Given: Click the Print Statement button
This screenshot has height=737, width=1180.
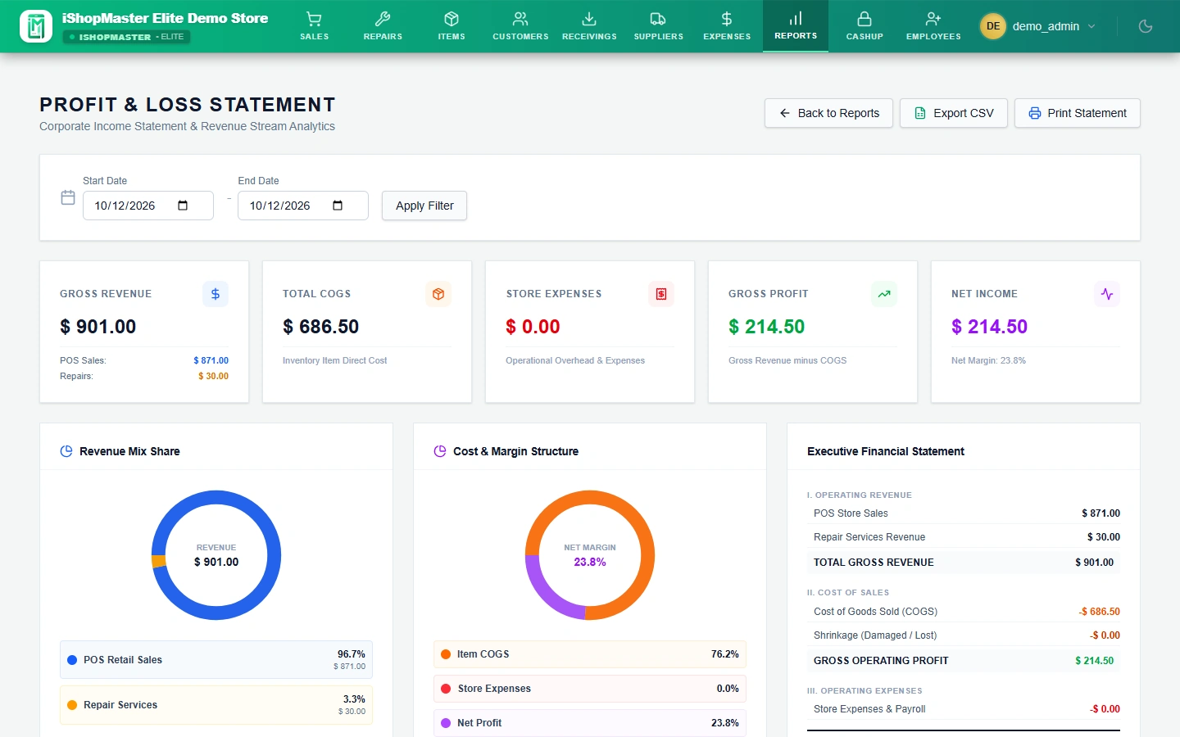Looking at the screenshot, I should click(x=1078, y=113).
